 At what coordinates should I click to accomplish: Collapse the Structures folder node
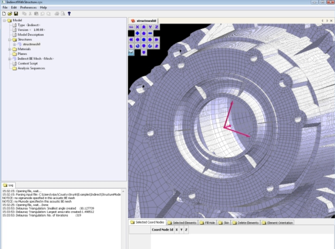click(9, 40)
